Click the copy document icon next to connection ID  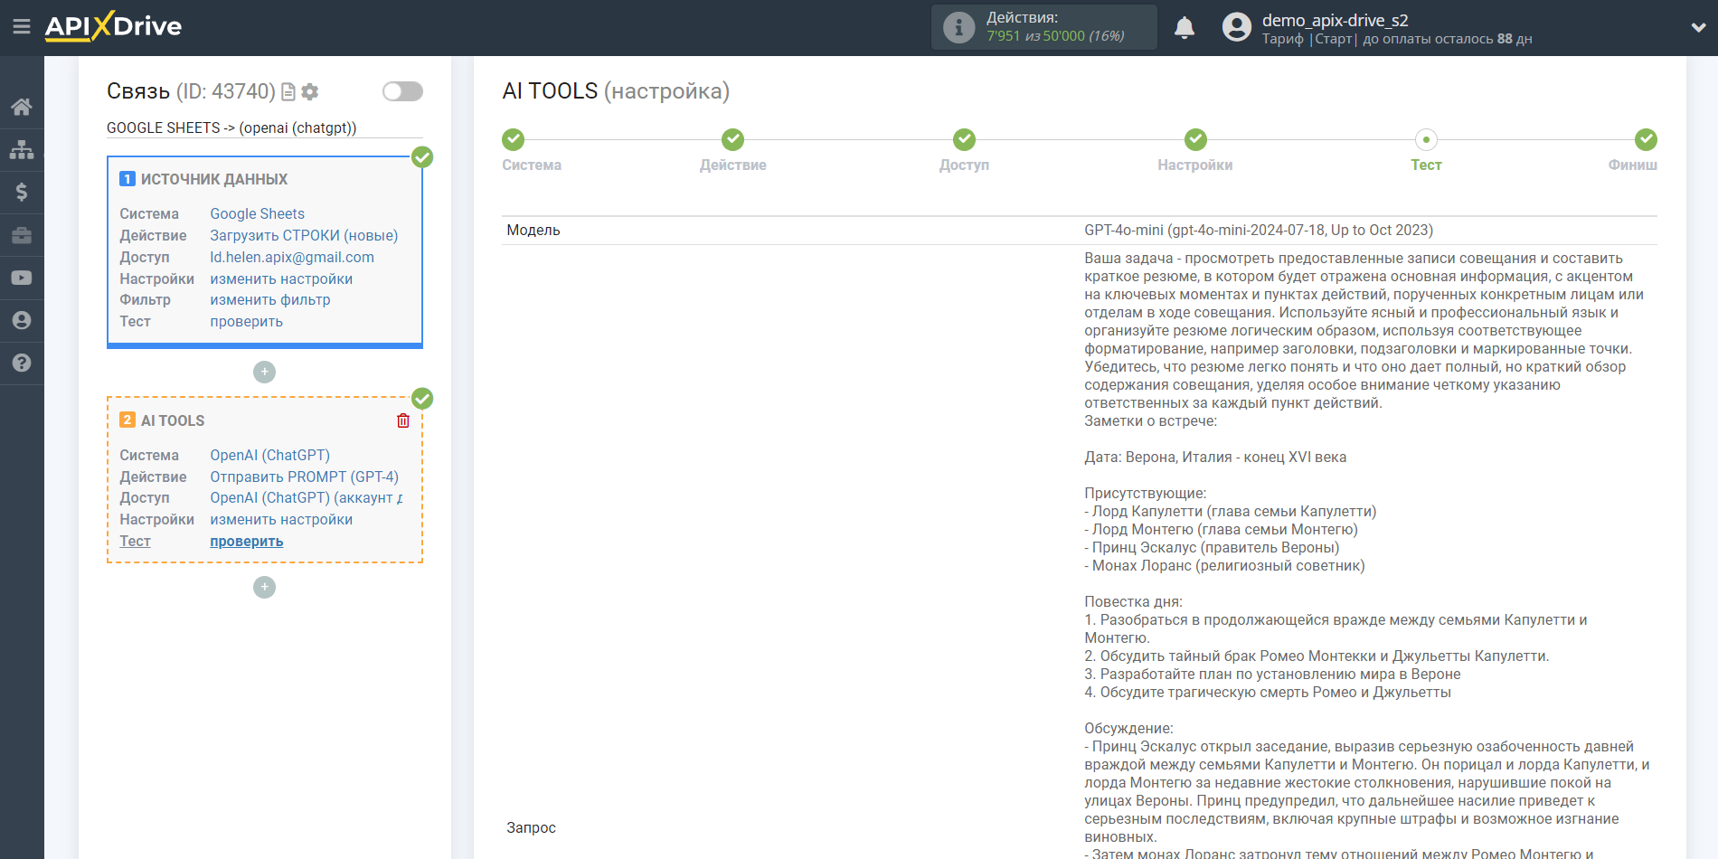[288, 91]
